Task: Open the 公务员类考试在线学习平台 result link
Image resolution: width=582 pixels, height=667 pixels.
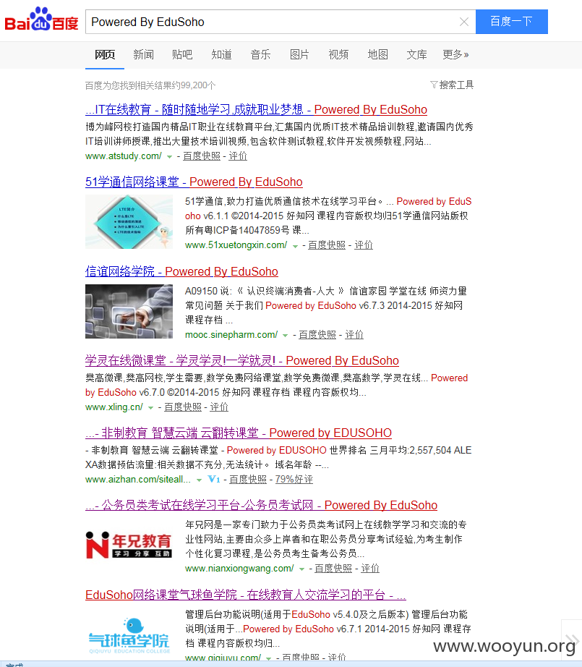Action: pyautogui.click(x=262, y=506)
